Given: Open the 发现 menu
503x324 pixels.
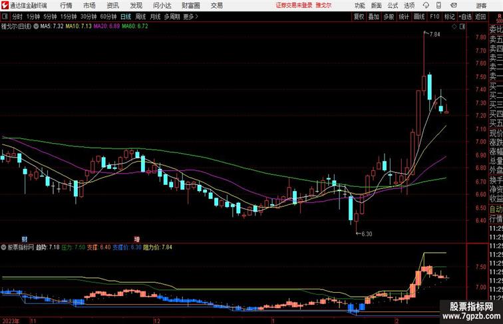Looking at the screenshot, I should [x=136, y=5].
